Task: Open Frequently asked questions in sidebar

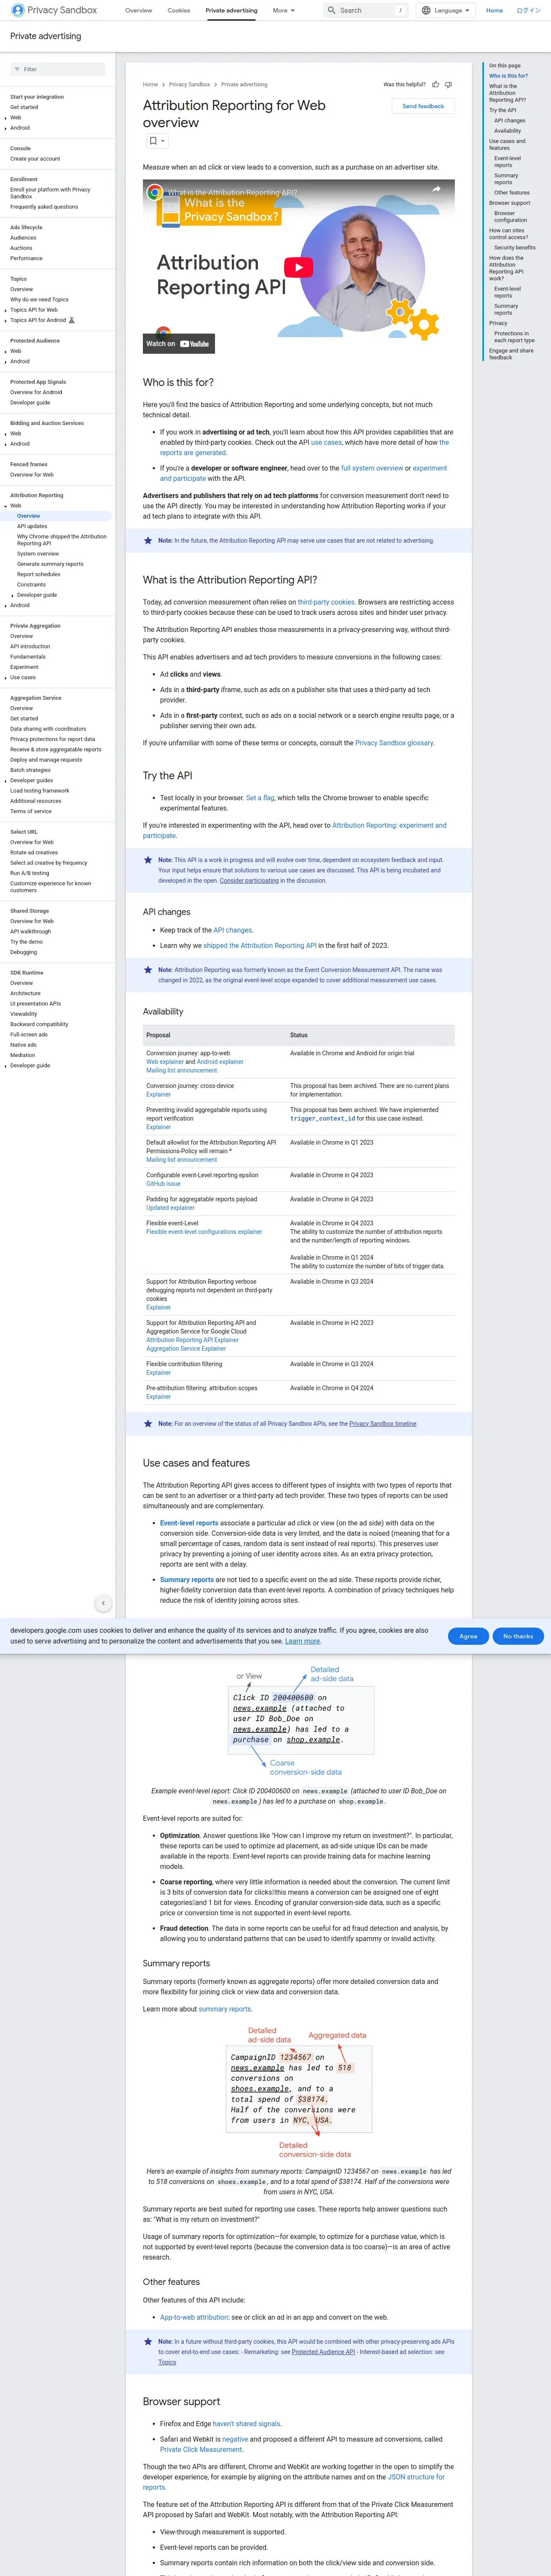Action: click(x=44, y=207)
